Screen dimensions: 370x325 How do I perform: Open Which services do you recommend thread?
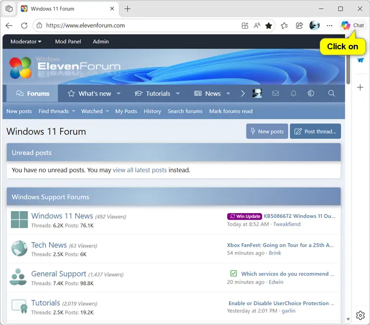point(288,274)
